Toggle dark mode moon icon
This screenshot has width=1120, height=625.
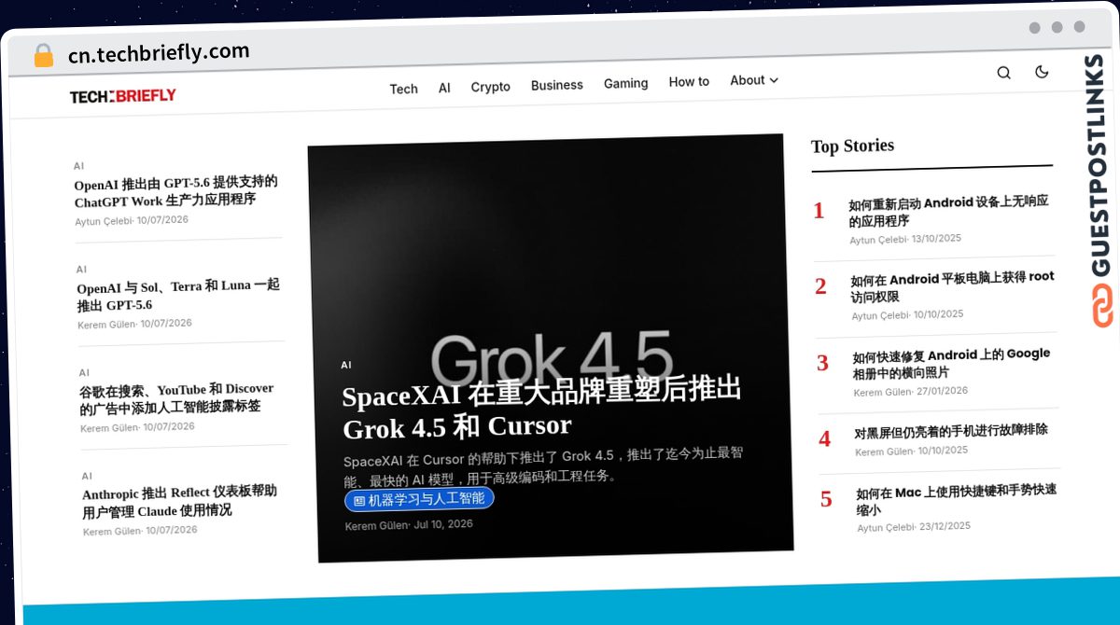pos(1042,72)
